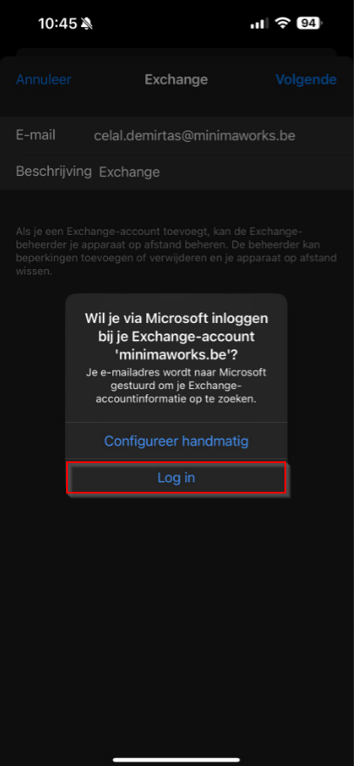This screenshot has width=354, height=766.
Task: Tap Annuleer to cancel setup
Action: point(44,79)
